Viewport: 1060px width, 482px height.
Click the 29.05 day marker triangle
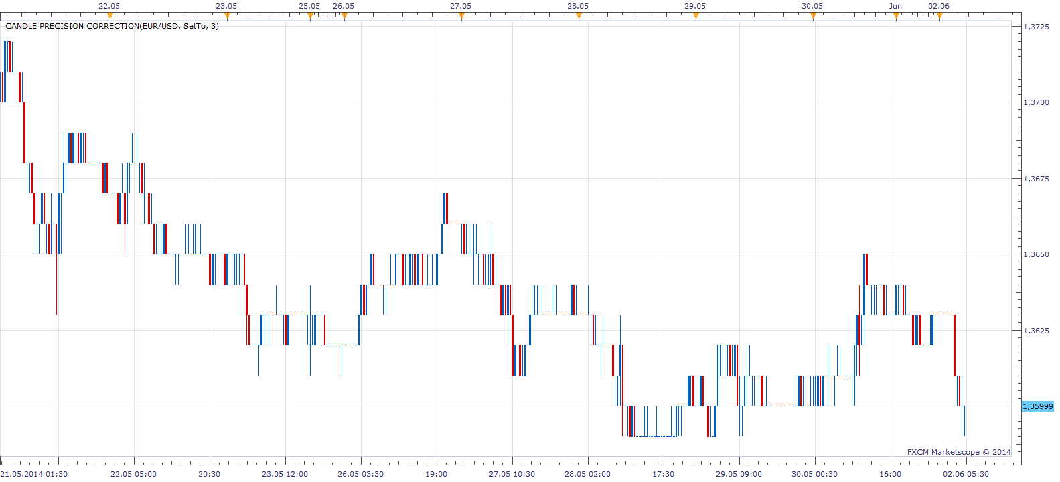(x=696, y=16)
